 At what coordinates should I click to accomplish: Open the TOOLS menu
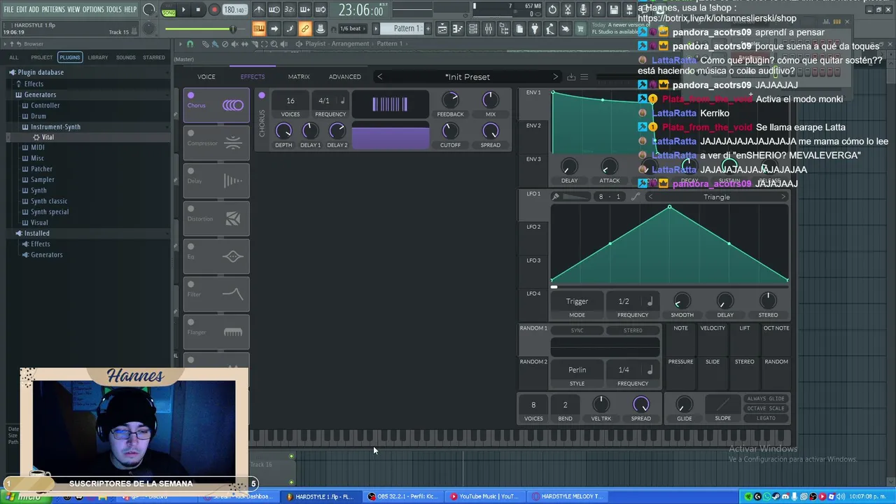114,9
